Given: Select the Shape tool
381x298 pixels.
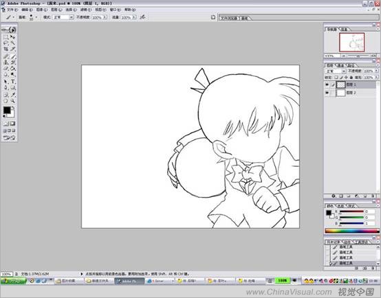Looking at the screenshot, I should [13, 87].
